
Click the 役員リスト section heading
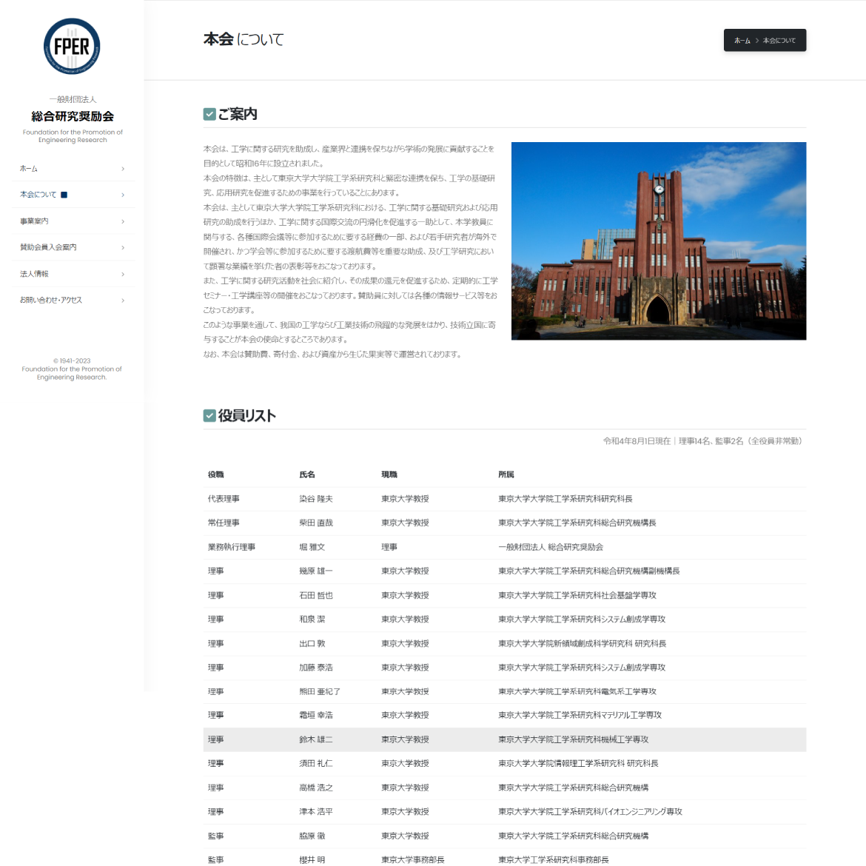[x=247, y=416]
